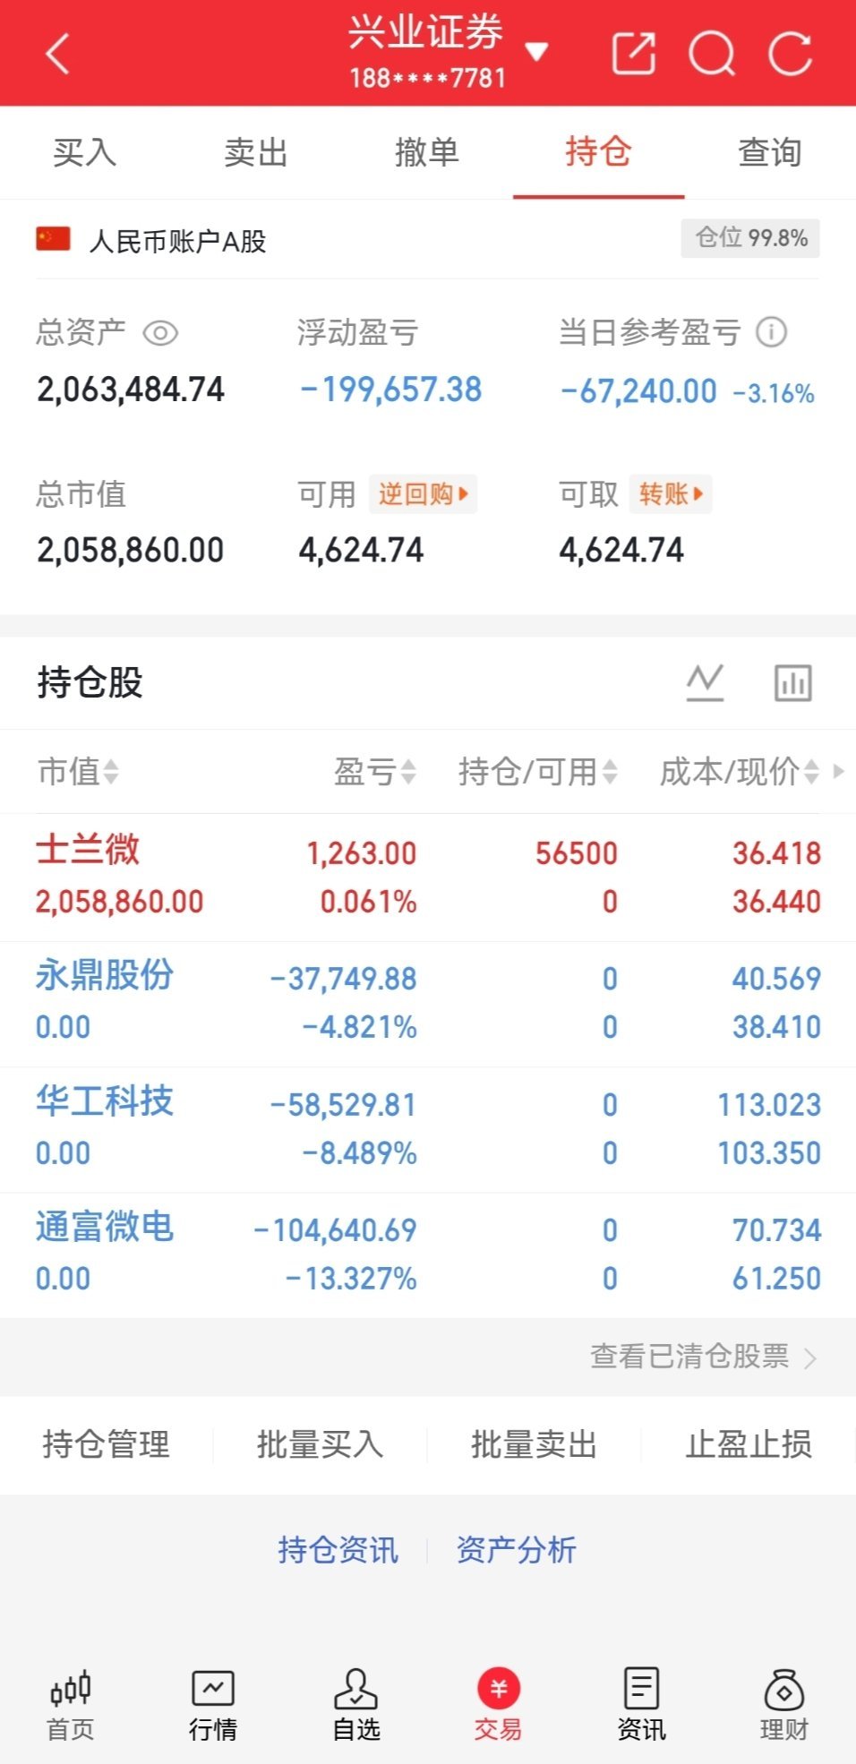The width and height of the screenshot is (856, 1764).
Task: Refresh holdings with the circular arrow icon
Action: tap(790, 54)
